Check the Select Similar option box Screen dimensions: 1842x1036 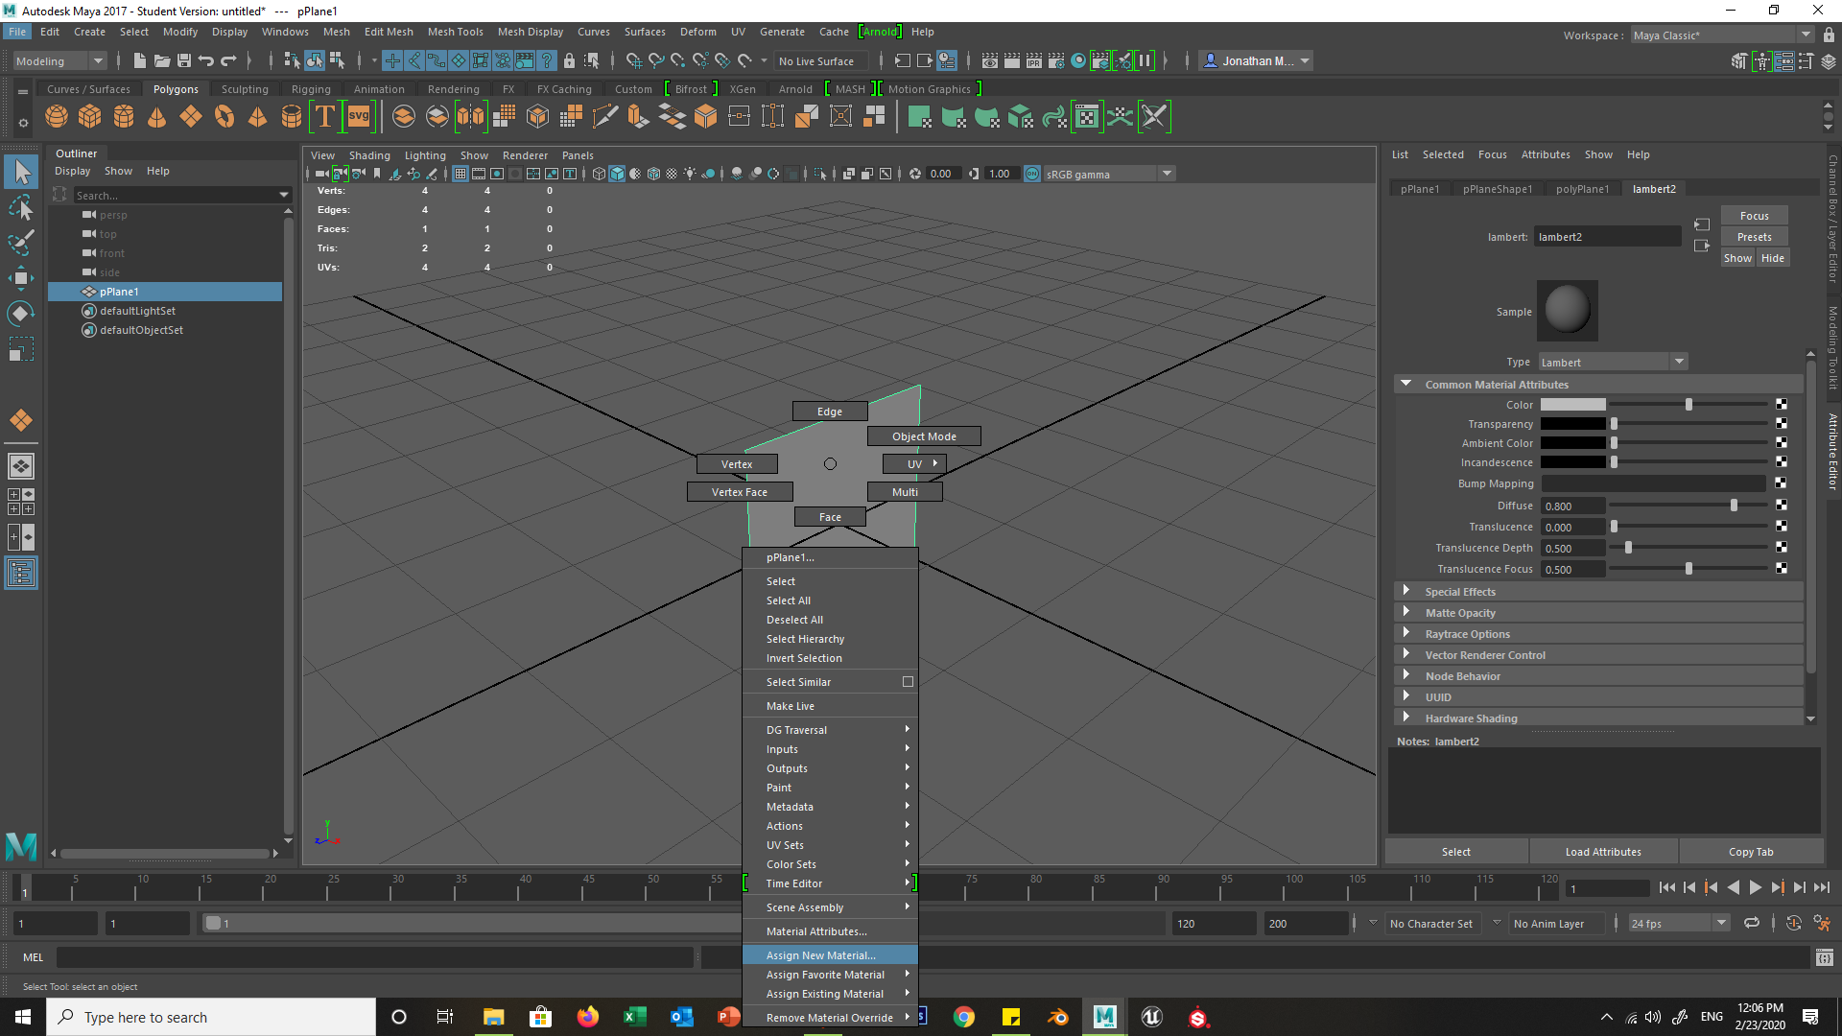click(x=908, y=682)
